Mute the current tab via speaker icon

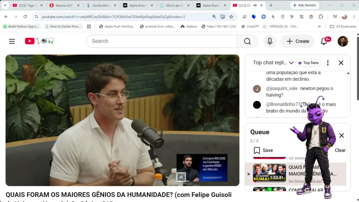[x=256, y=5]
